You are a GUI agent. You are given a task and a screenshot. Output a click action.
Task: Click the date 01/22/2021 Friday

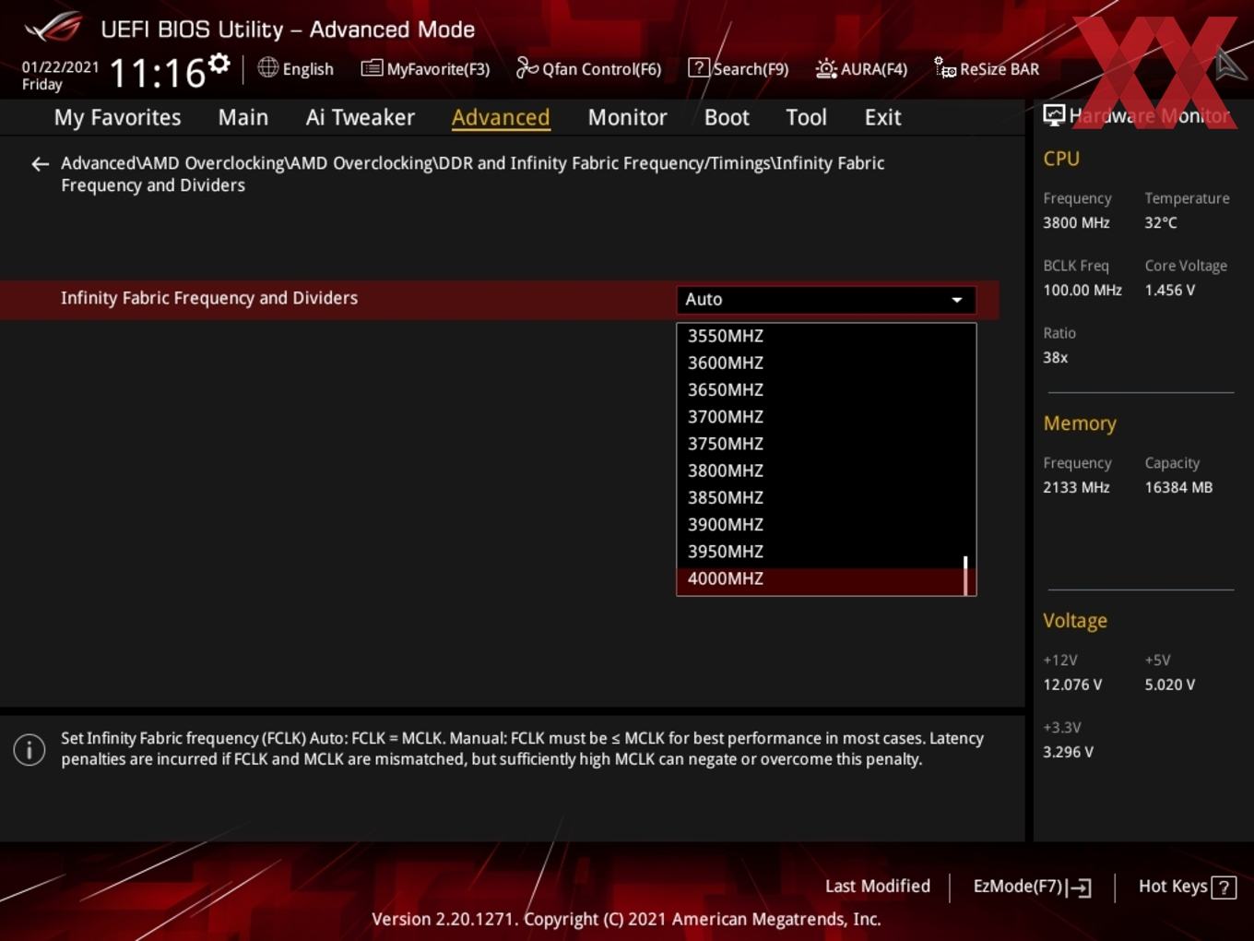[x=60, y=76]
